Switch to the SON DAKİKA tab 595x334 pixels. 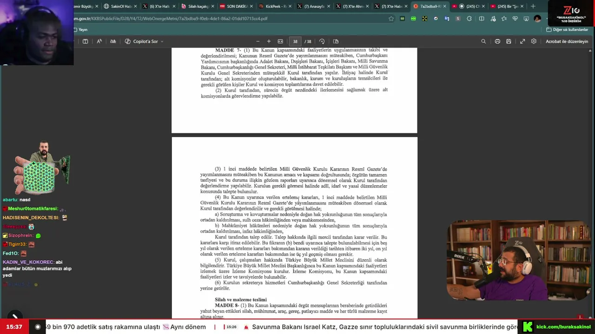tap(236, 6)
